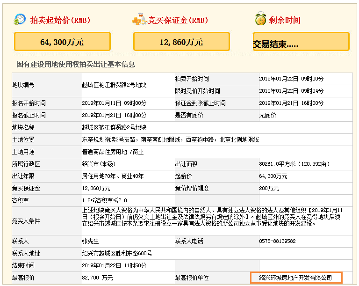Click the 起始价 label
This screenshot has height=286, width=359.
coord(183,176)
